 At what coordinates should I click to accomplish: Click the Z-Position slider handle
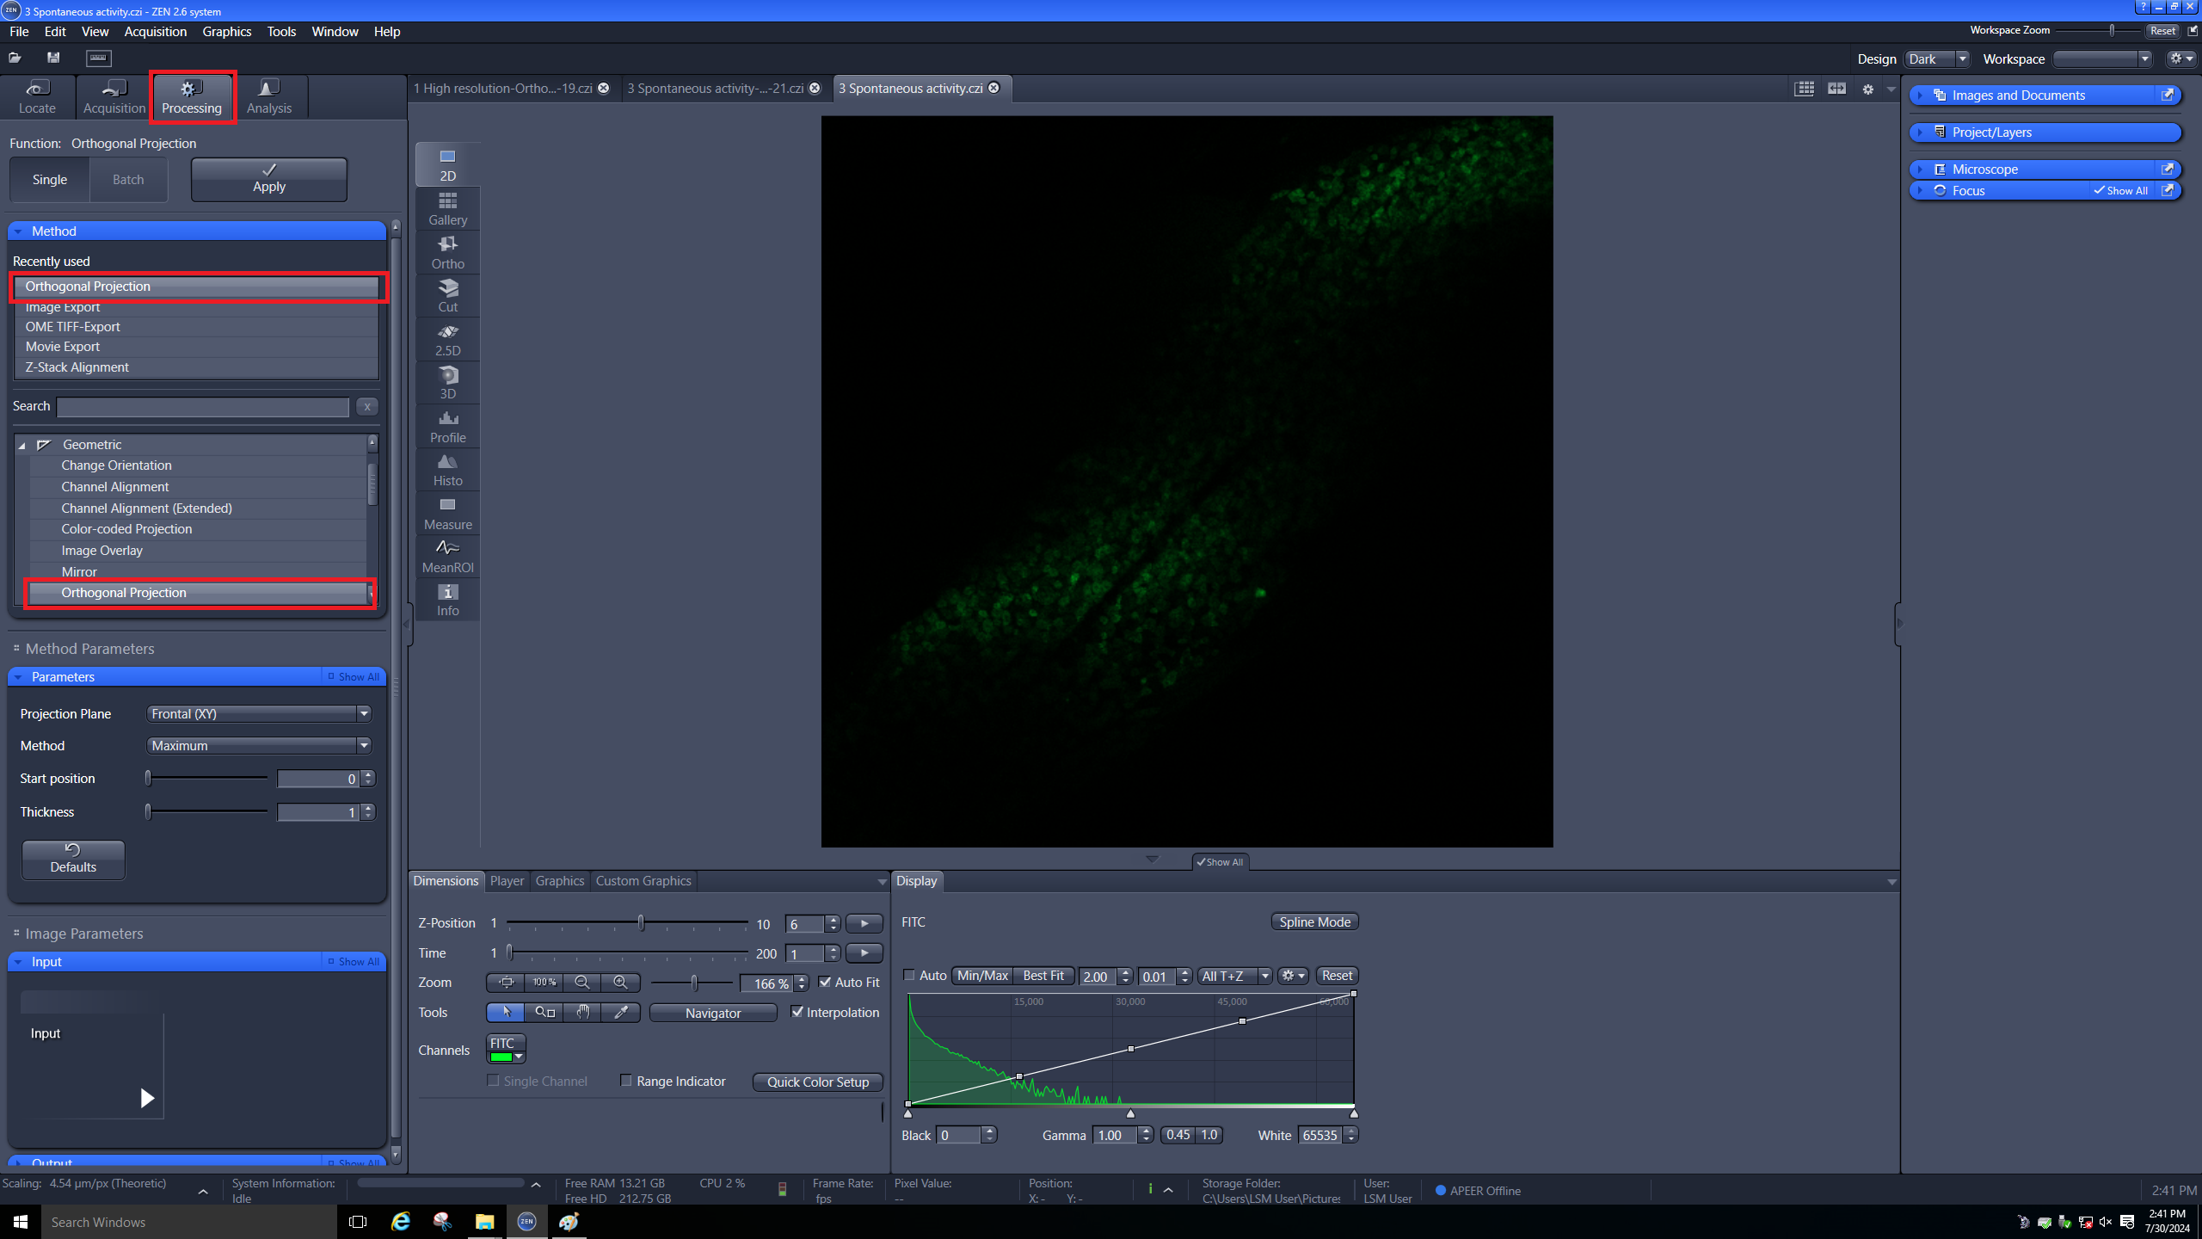[x=641, y=922]
